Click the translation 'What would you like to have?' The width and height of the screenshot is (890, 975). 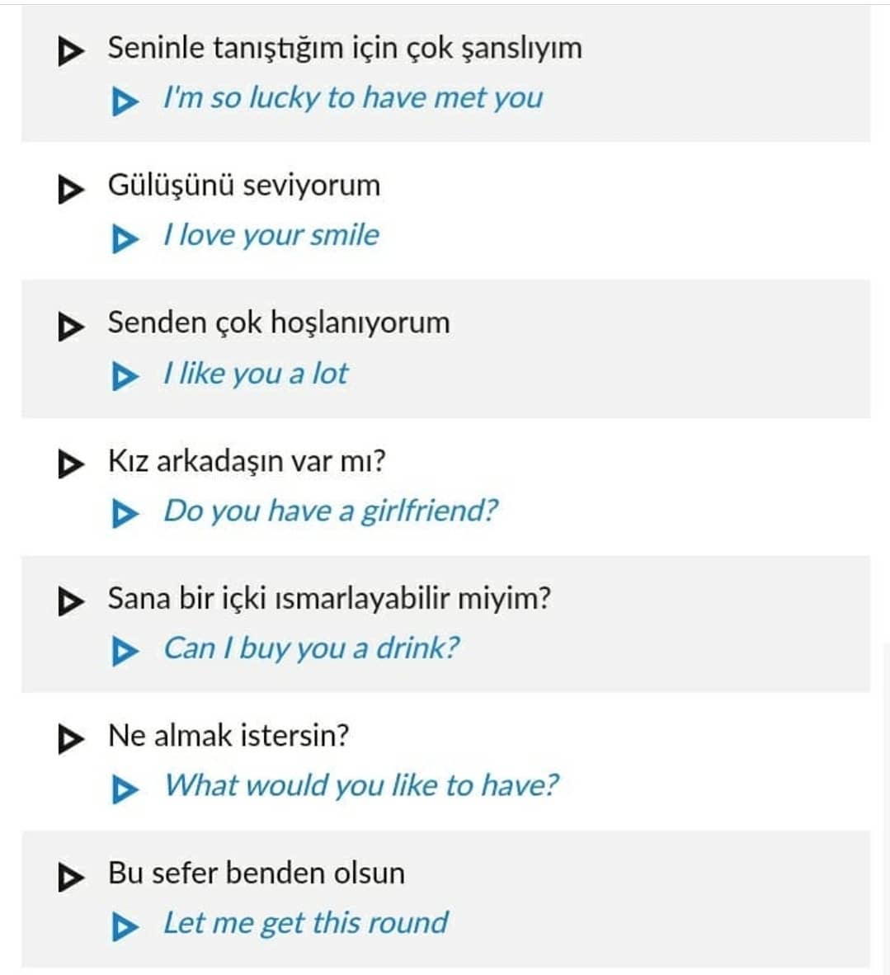point(361,786)
